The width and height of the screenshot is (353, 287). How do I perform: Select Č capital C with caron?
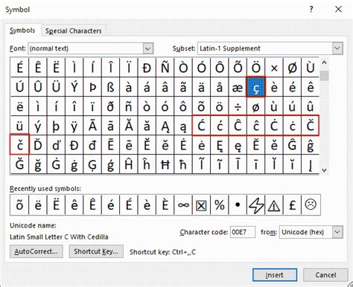pyautogui.click(x=311, y=126)
